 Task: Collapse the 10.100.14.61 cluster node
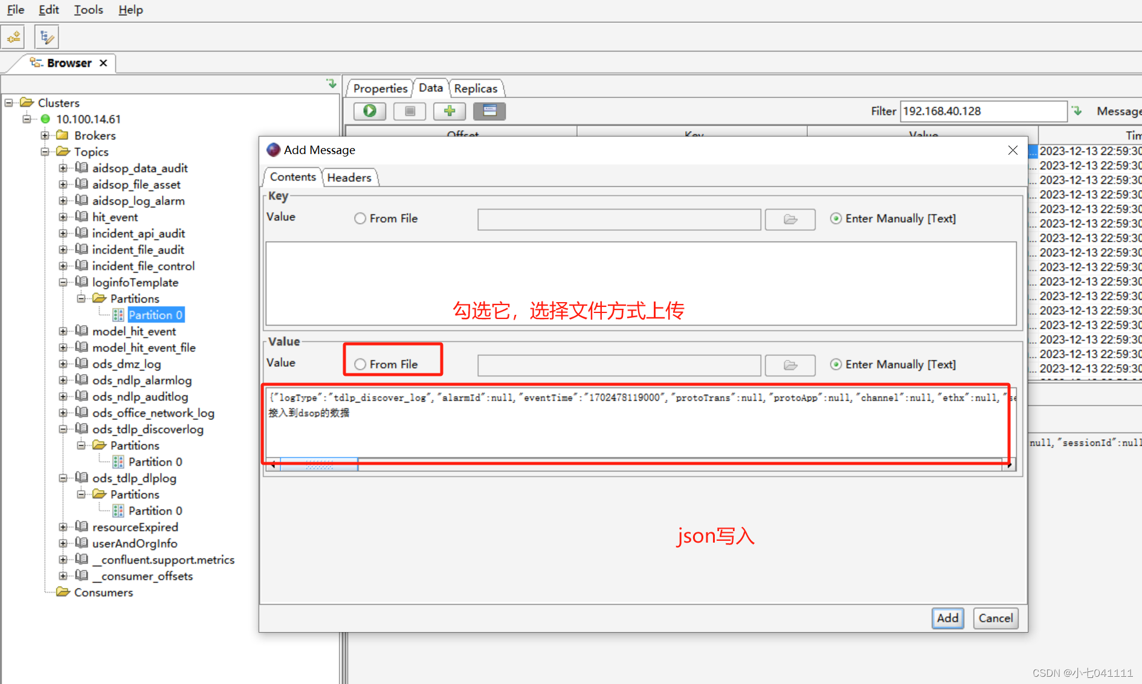point(27,119)
